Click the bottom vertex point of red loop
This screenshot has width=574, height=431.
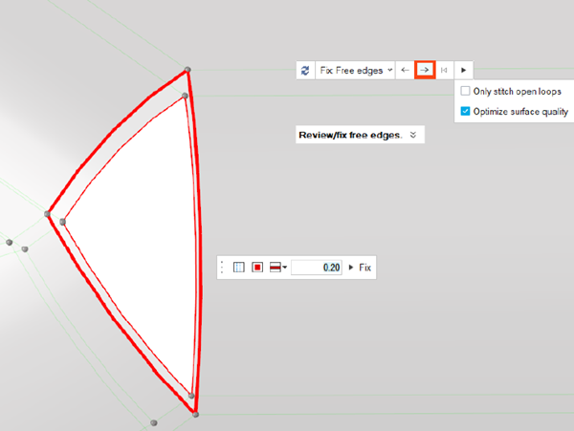pyautogui.click(x=195, y=414)
